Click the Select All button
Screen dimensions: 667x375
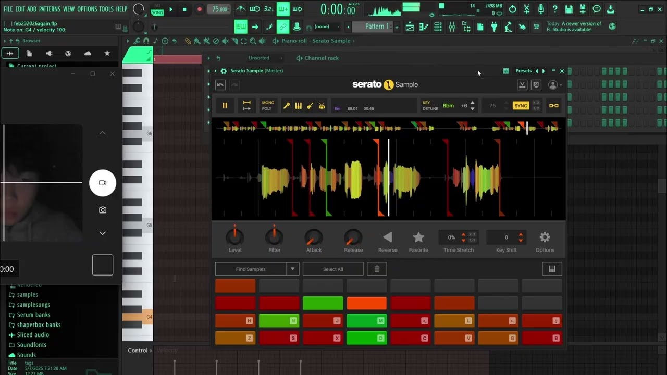click(333, 269)
